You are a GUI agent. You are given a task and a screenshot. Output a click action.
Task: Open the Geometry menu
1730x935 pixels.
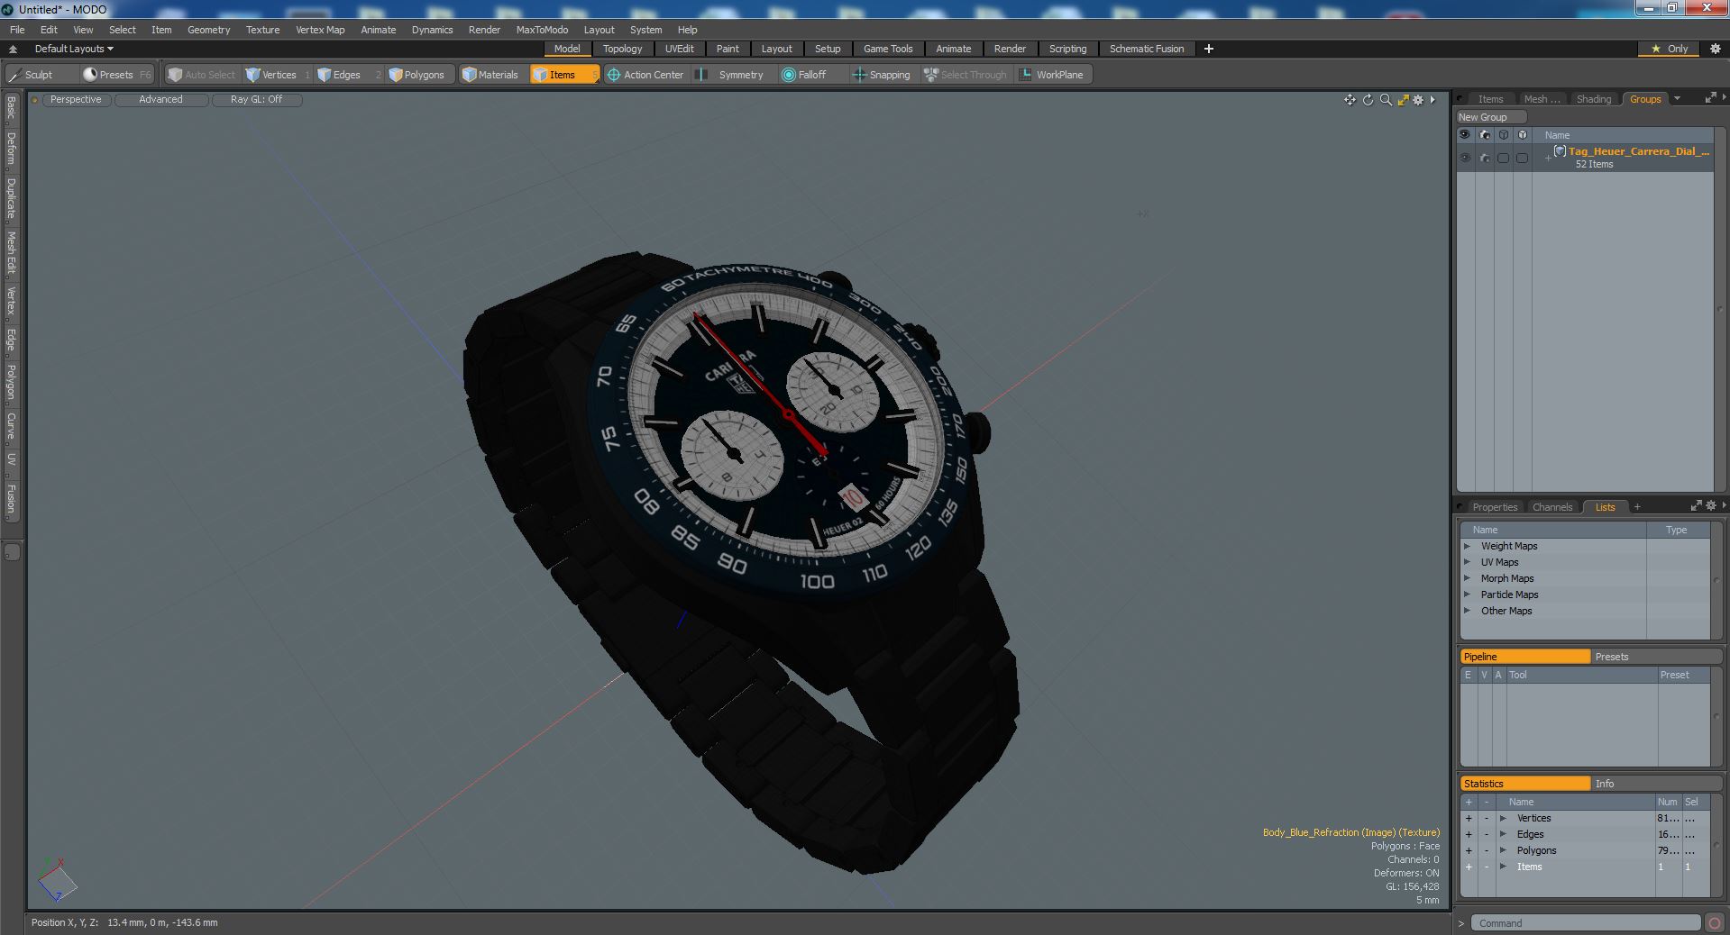tap(208, 30)
